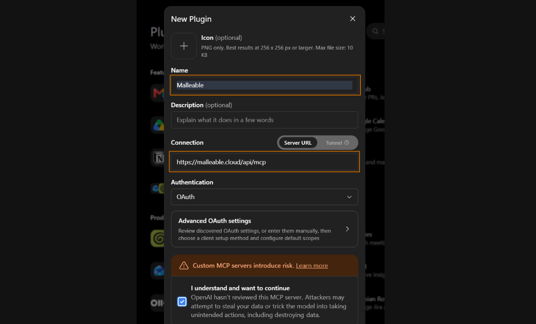Open the Learn more link
Image resolution: width=536 pixels, height=324 pixels.
coord(312,265)
